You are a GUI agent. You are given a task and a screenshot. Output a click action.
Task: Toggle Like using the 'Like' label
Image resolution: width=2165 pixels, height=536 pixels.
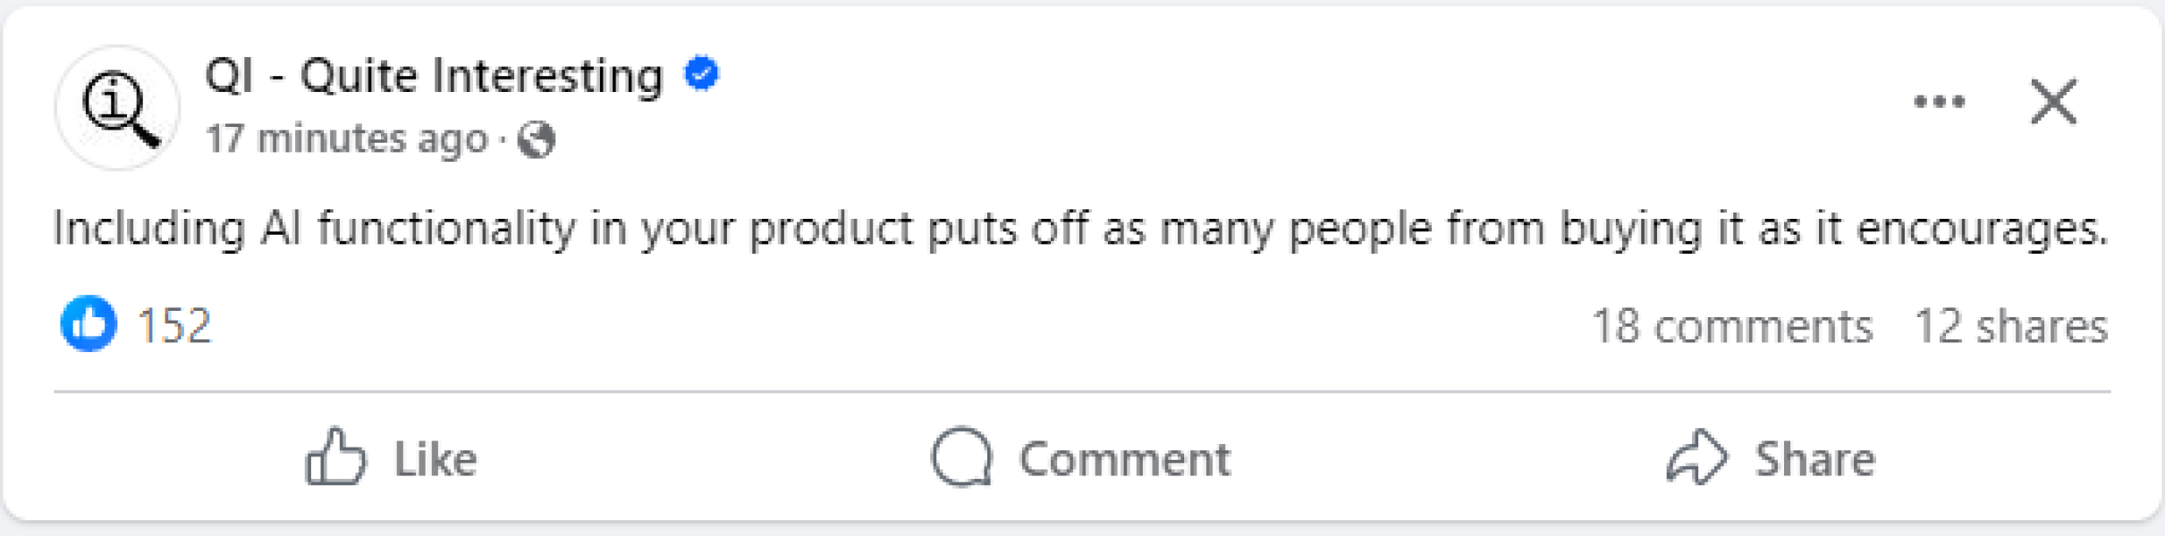[x=436, y=459]
